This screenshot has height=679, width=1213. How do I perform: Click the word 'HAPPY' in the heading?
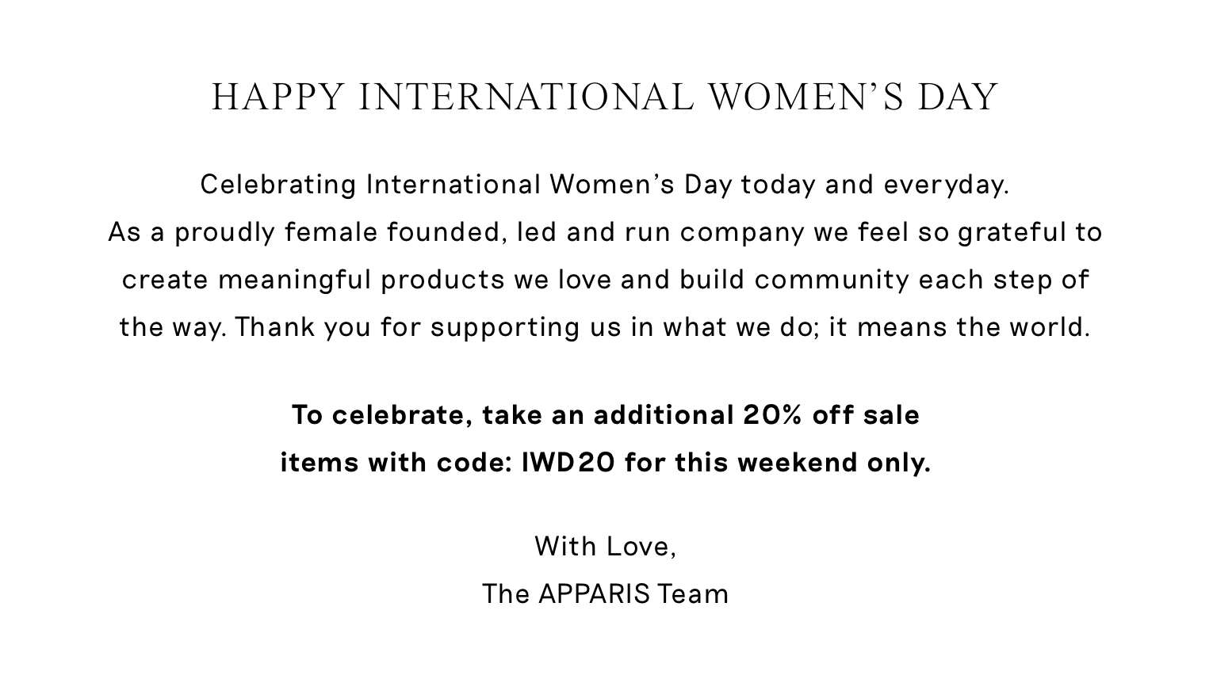[x=278, y=97]
